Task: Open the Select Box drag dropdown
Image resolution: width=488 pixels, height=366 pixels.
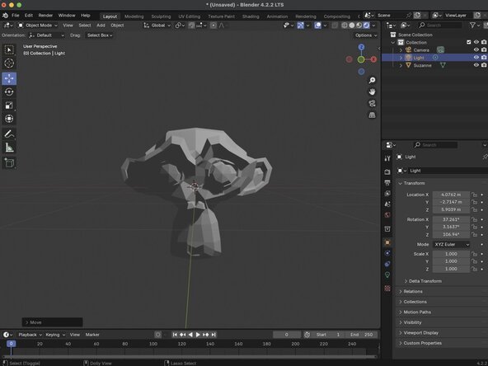Action: click(100, 35)
